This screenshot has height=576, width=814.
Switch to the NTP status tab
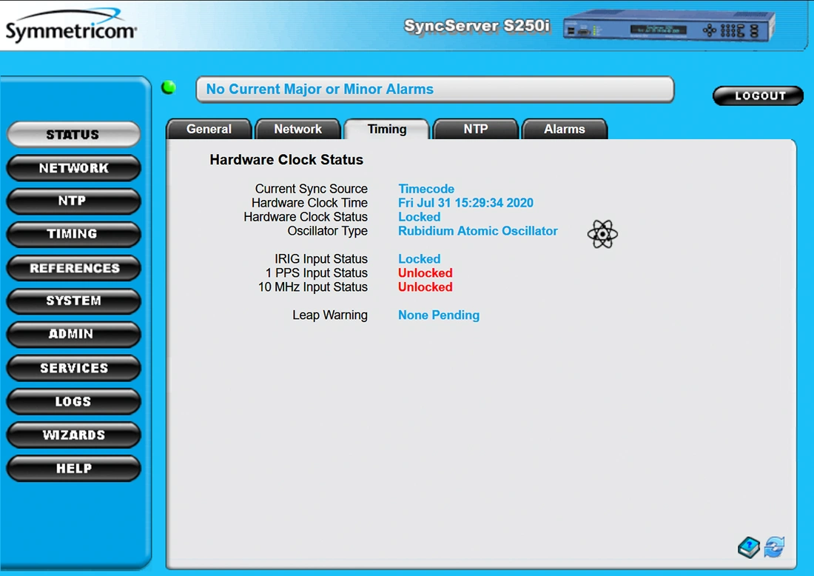pyautogui.click(x=476, y=129)
